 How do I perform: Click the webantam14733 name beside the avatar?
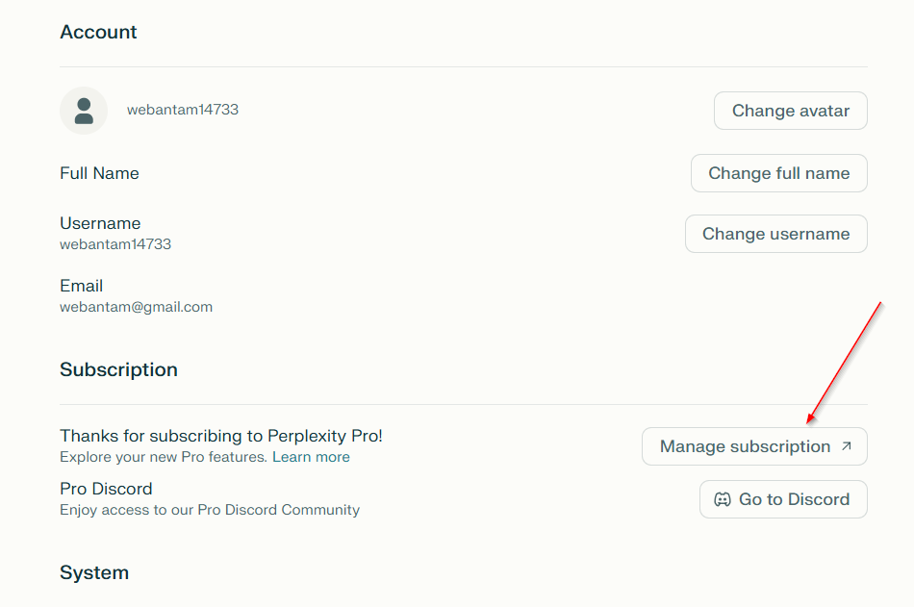click(x=183, y=110)
